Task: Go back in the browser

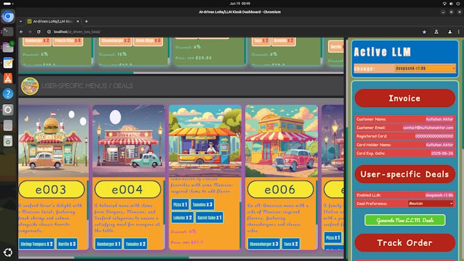Action: click(x=21, y=32)
